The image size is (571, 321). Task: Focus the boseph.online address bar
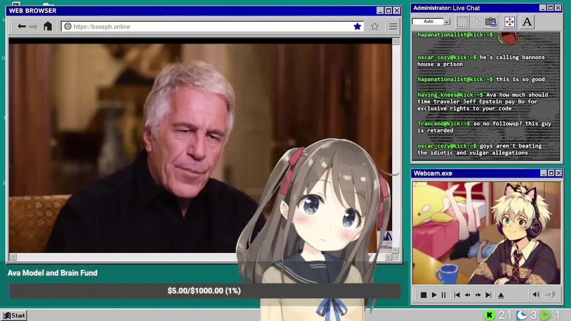click(213, 27)
